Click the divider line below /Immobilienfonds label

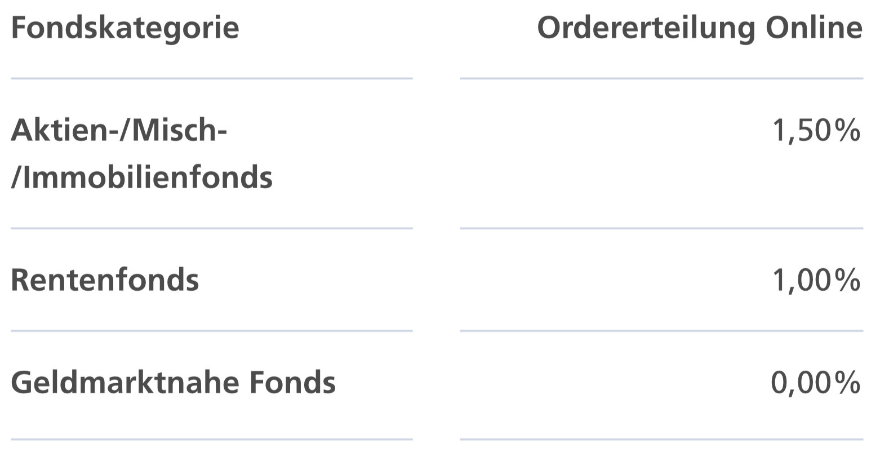(211, 228)
